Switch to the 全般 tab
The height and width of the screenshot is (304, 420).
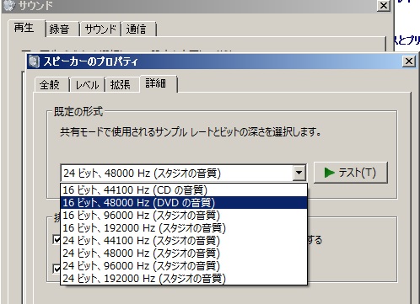(x=51, y=84)
